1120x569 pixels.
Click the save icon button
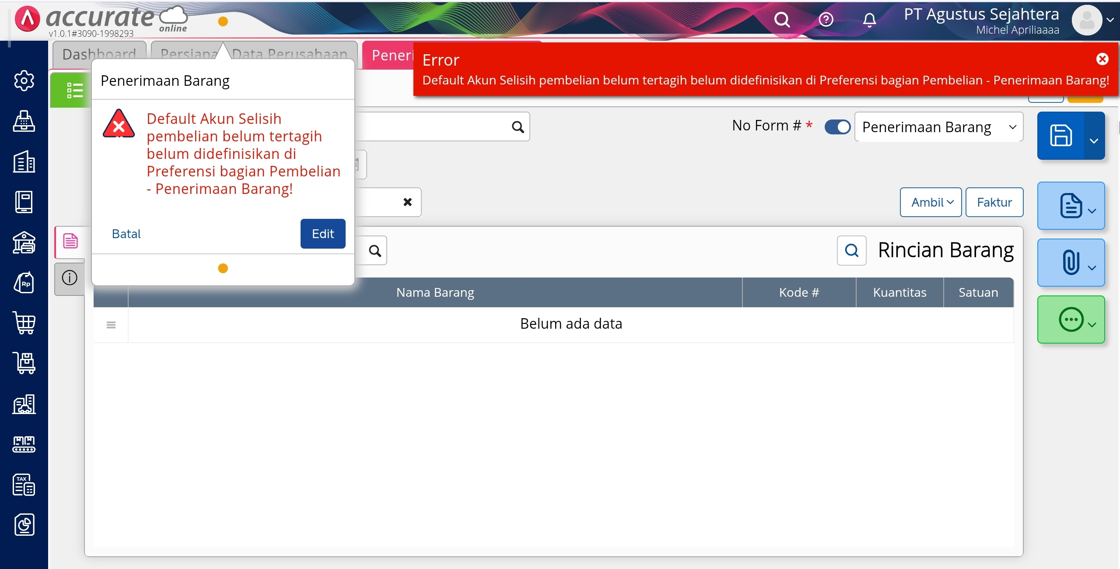(1060, 136)
